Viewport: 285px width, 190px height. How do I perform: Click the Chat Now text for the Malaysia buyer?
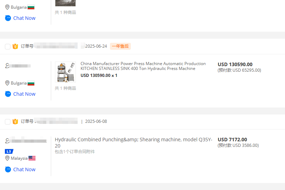[x=24, y=169]
